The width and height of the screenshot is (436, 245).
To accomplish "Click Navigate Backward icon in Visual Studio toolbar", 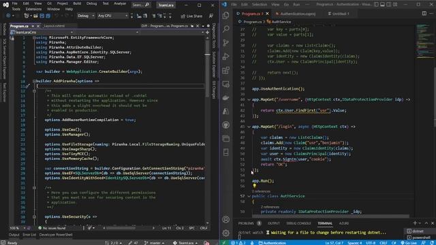I will point(9,16).
